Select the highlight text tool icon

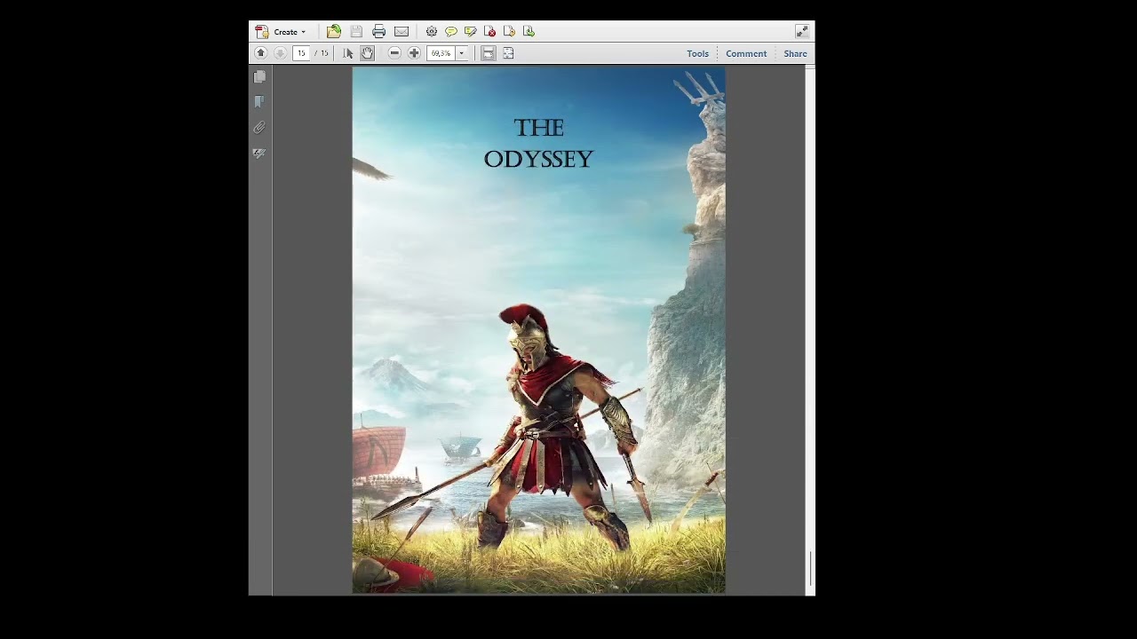pyautogui.click(x=471, y=32)
